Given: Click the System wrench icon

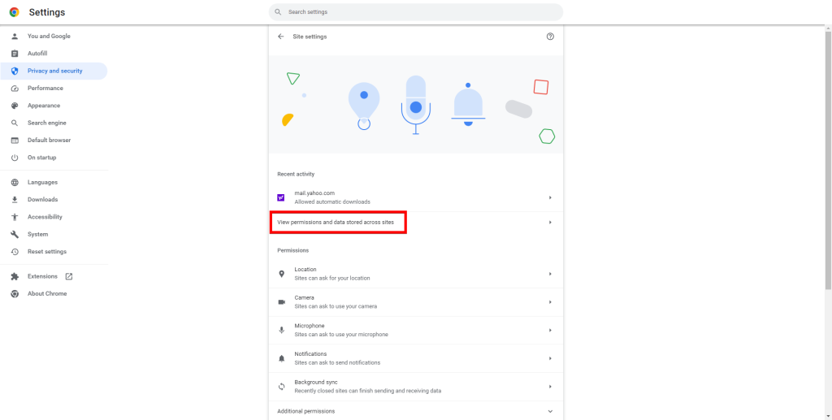Looking at the screenshot, I should (x=15, y=235).
